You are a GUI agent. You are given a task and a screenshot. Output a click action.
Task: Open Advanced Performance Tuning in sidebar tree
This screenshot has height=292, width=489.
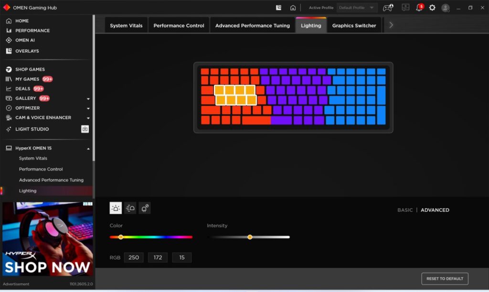[51, 180]
